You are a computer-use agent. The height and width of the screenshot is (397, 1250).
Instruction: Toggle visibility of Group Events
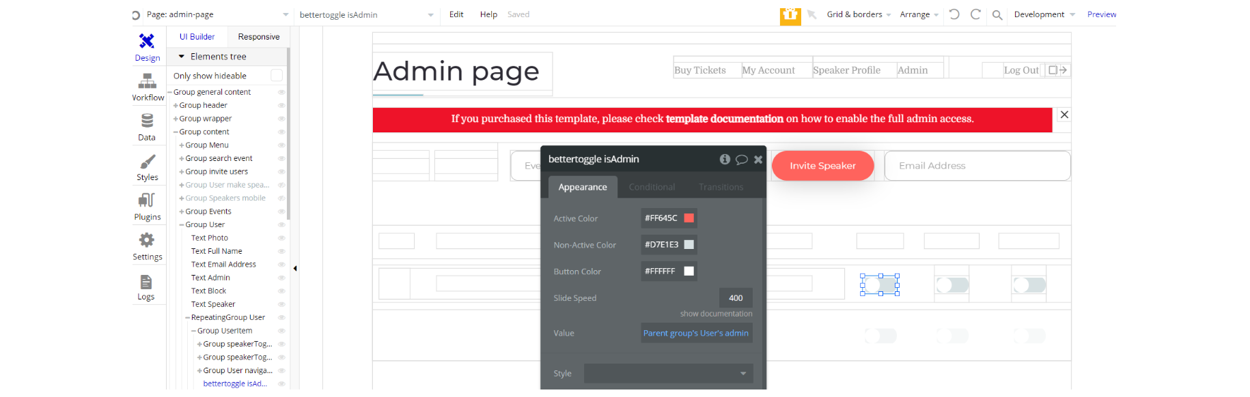coord(281,211)
